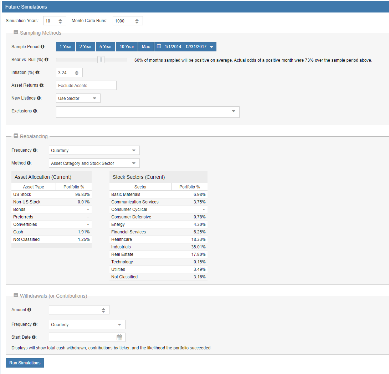Click the Bear vs. Bull slider handle
The image size is (389, 374).
point(101,60)
